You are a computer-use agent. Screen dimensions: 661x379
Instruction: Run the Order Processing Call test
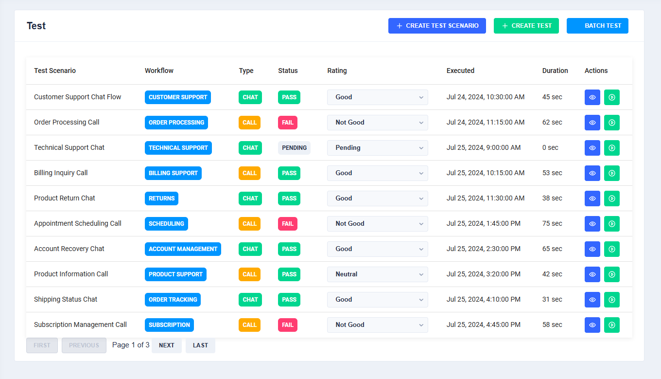click(611, 123)
